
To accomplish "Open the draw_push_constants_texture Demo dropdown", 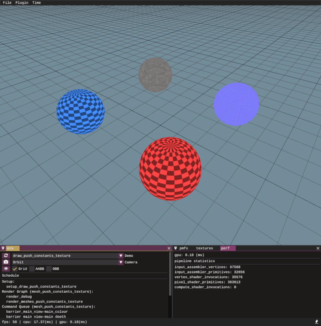I will 68,256.
